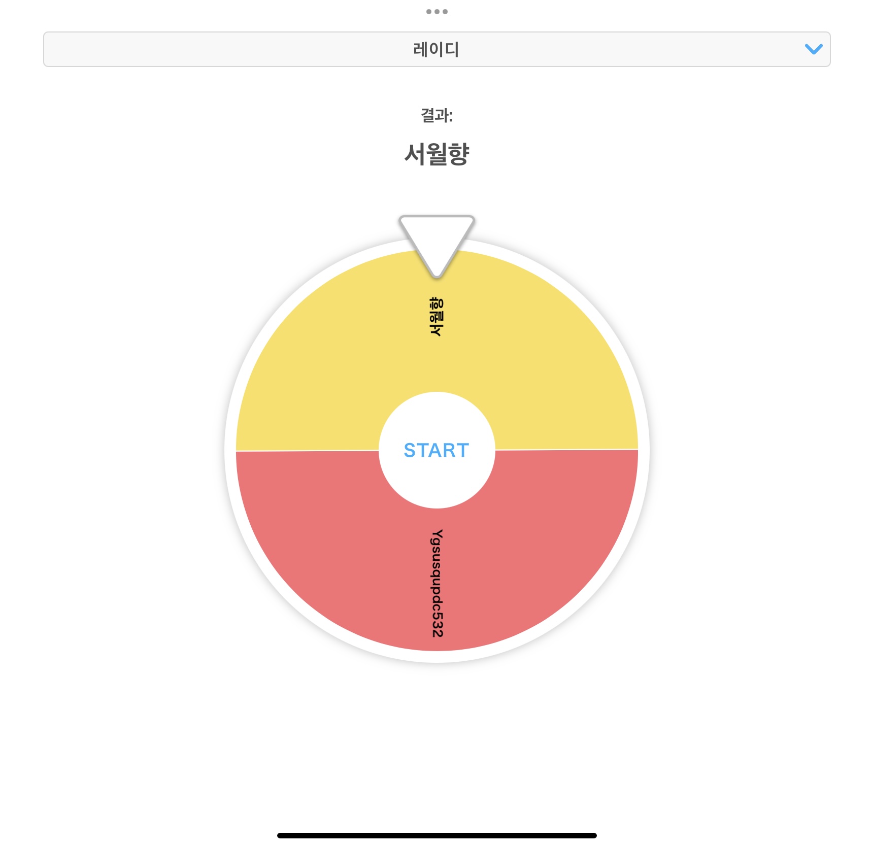Click the large 서월향 result text

(x=437, y=154)
